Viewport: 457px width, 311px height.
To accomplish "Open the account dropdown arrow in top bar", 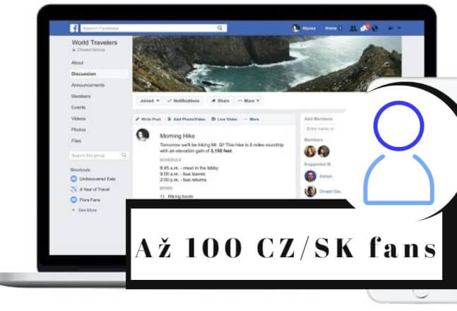I will tap(399, 28).
